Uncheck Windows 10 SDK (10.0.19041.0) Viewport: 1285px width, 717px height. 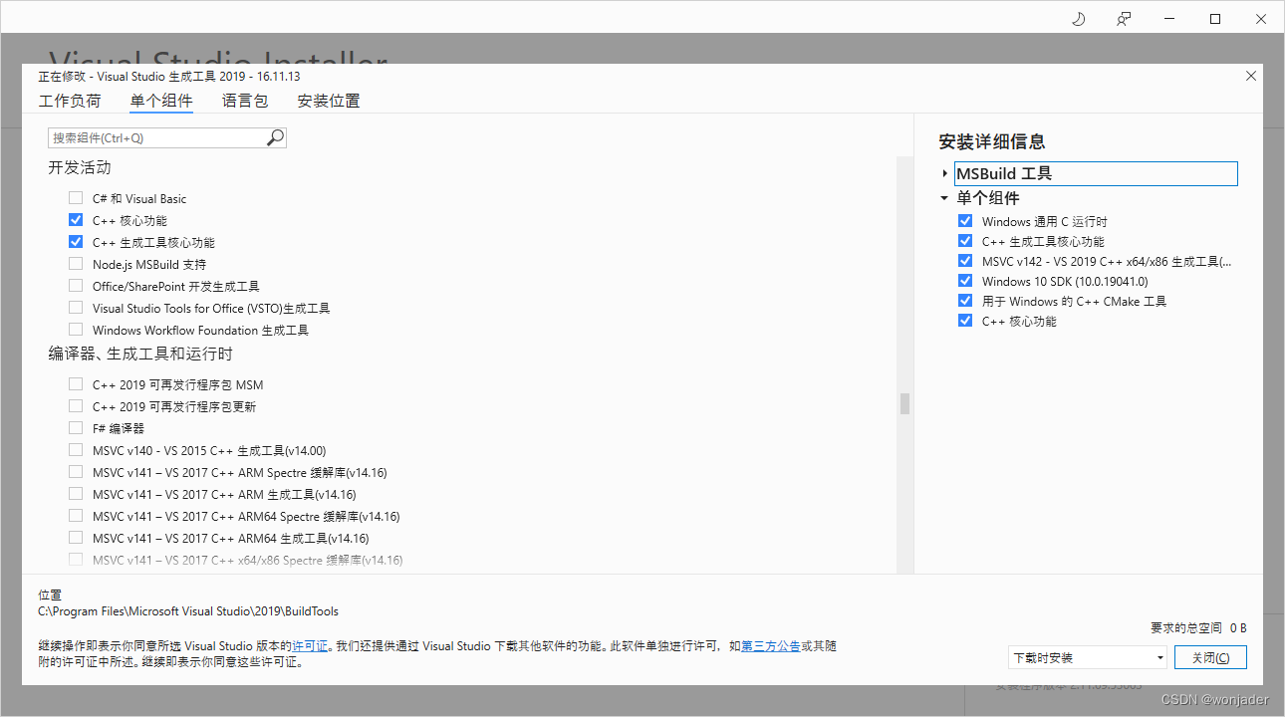[x=964, y=281]
